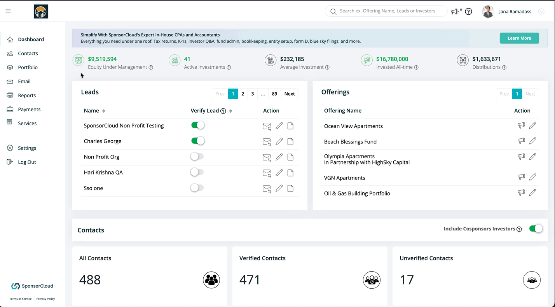Turn off Include Cosponsors Investors toggle
Image resolution: width=555 pixels, height=307 pixels.
point(536,229)
